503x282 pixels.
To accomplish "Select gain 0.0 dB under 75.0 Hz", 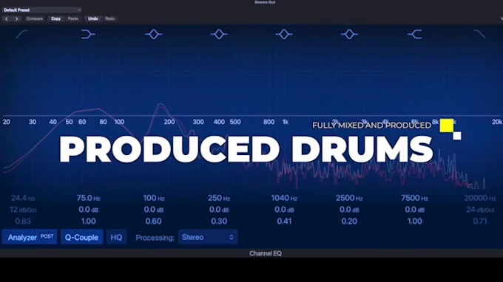I will 88,210.
